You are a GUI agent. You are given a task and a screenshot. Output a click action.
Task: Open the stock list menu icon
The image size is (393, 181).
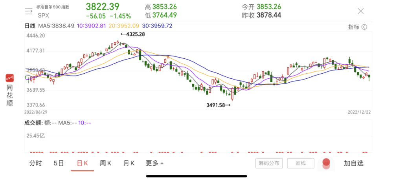29,11
